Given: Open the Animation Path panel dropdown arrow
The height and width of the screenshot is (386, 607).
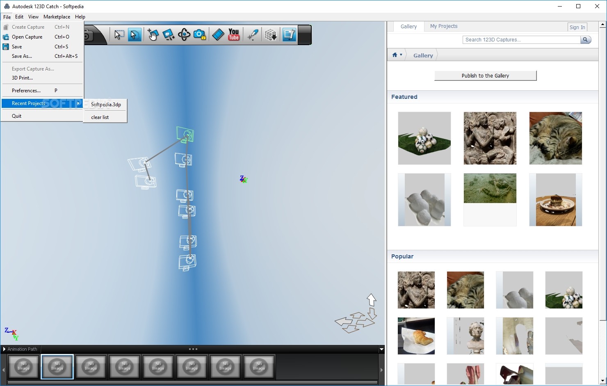Looking at the screenshot, I should 381,349.
